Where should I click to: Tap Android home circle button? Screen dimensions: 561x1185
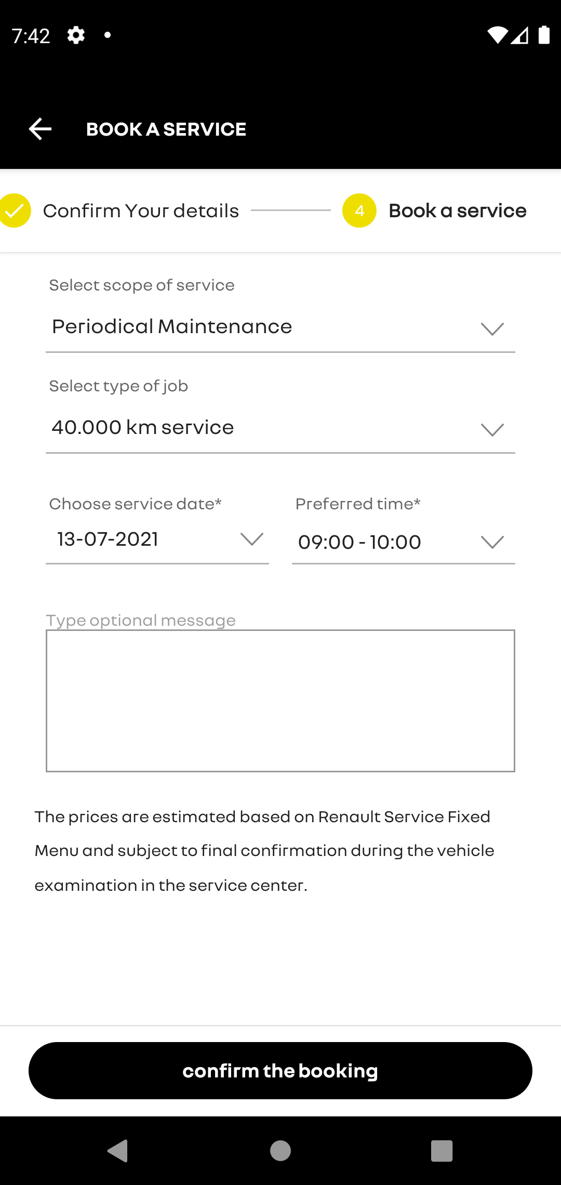tap(280, 1151)
